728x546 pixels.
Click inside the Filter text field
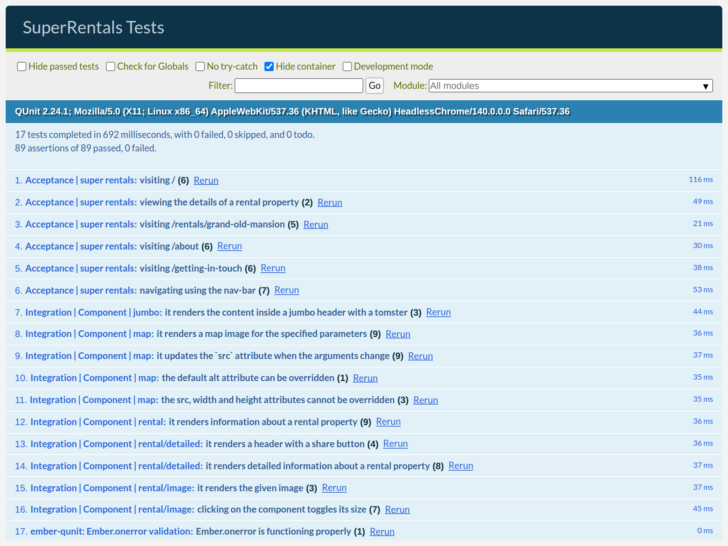pos(299,86)
